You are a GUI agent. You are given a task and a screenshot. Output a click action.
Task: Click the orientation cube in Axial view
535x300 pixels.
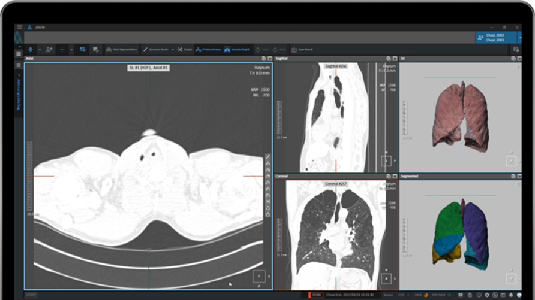click(x=258, y=276)
